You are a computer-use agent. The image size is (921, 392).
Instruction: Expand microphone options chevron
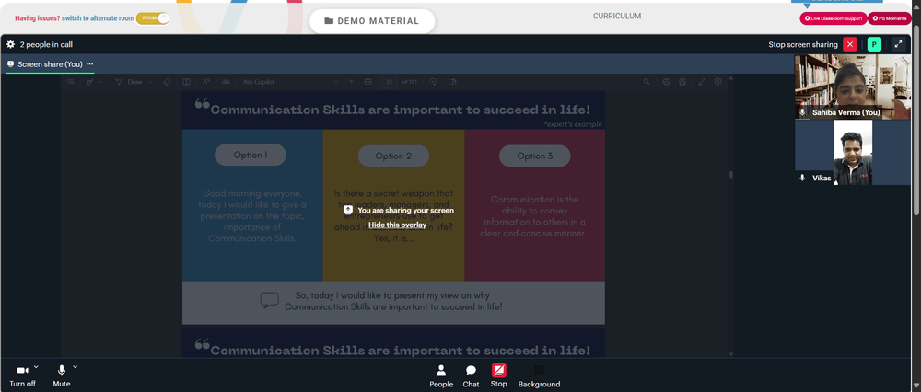tap(75, 367)
